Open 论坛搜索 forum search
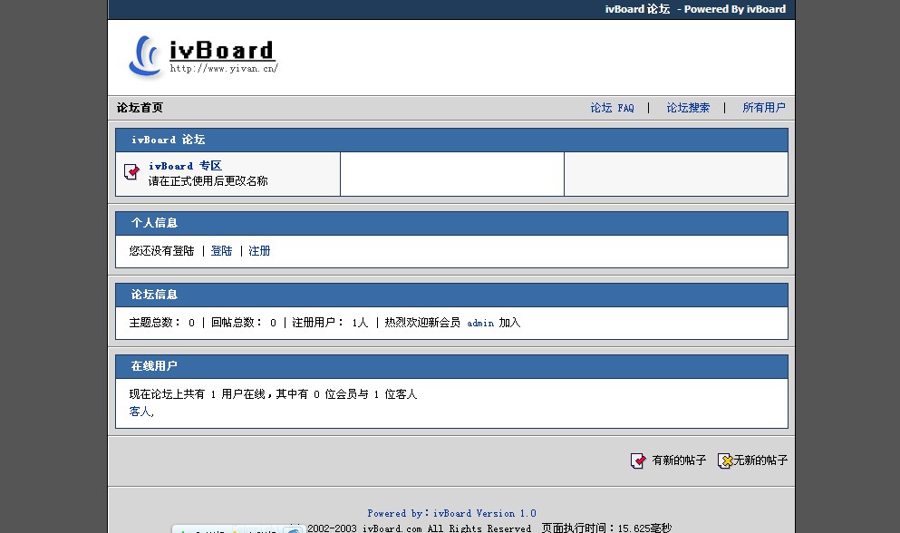The height and width of the screenshot is (533, 900). (x=688, y=108)
